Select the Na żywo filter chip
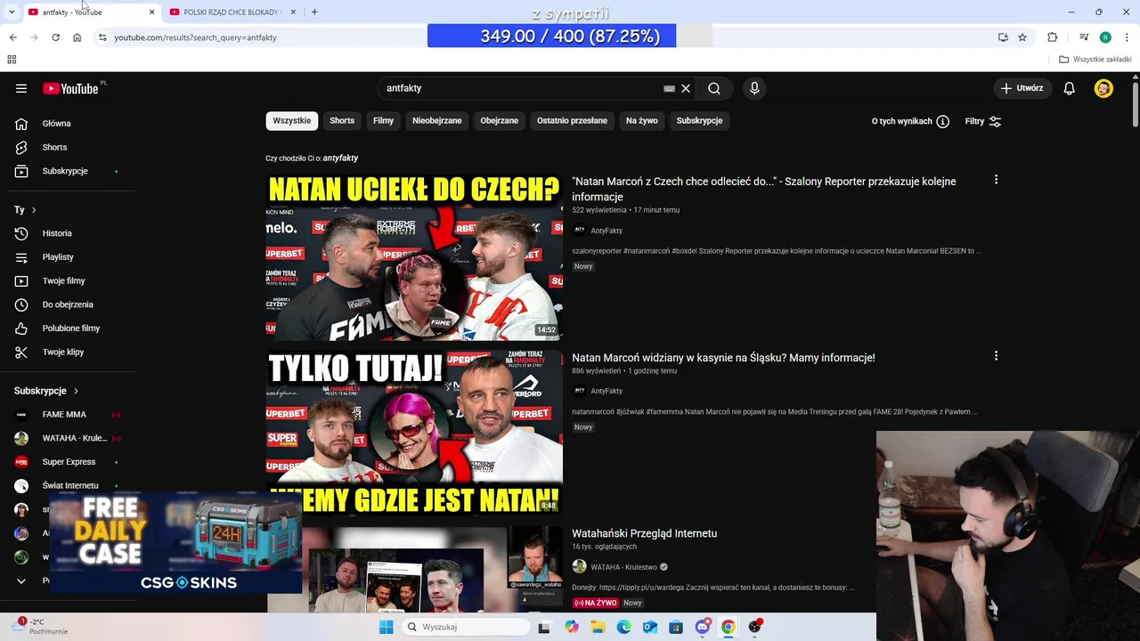1140x641 pixels. (642, 120)
